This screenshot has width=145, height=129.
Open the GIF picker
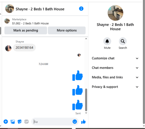click(26, 121)
